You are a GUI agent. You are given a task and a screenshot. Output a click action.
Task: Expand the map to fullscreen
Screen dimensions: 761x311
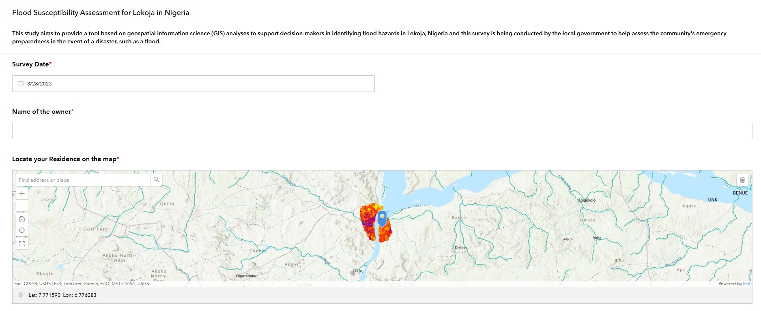[x=22, y=244]
